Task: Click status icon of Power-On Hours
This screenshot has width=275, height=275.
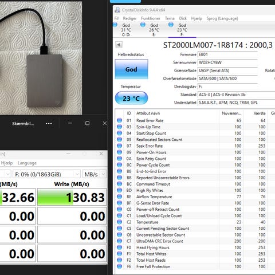Action: pos(120,152)
